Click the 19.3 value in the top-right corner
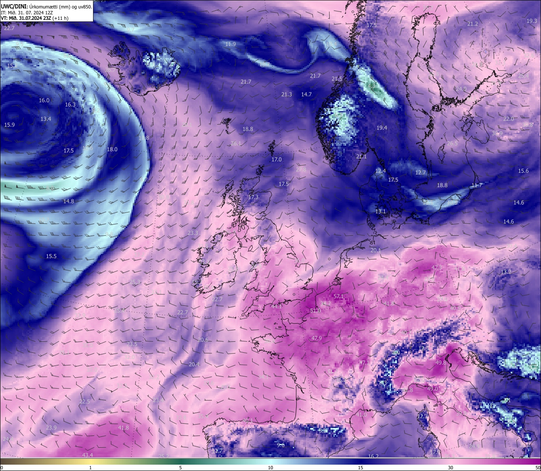 532,21
